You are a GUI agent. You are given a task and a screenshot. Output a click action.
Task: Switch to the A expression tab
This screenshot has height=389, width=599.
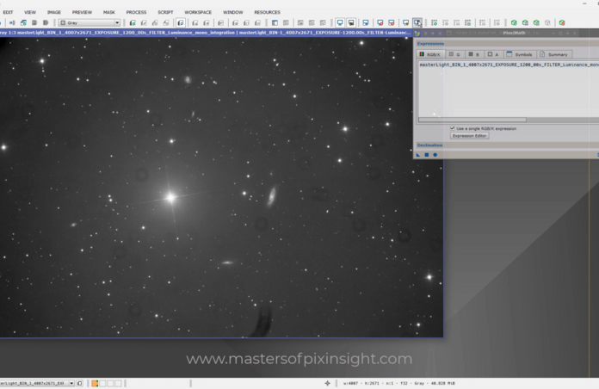click(493, 54)
